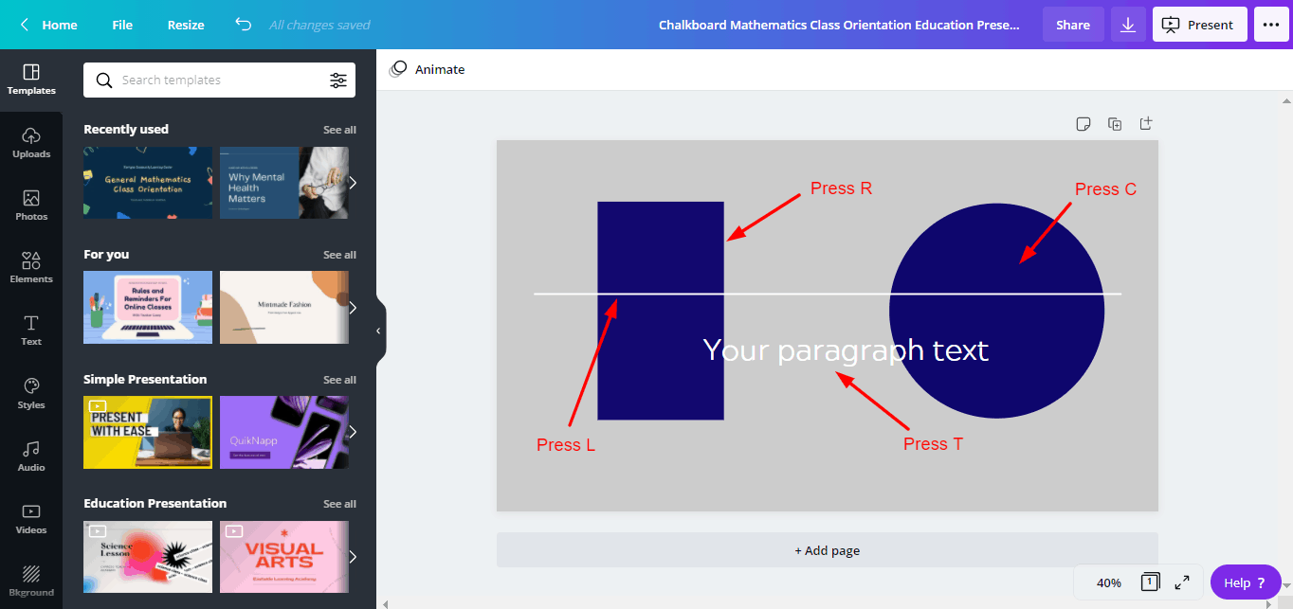Image resolution: width=1293 pixels, height=609 pixels.
Task: Open the Uploads panel in sidebar
Action: click(x=31, y=143)
